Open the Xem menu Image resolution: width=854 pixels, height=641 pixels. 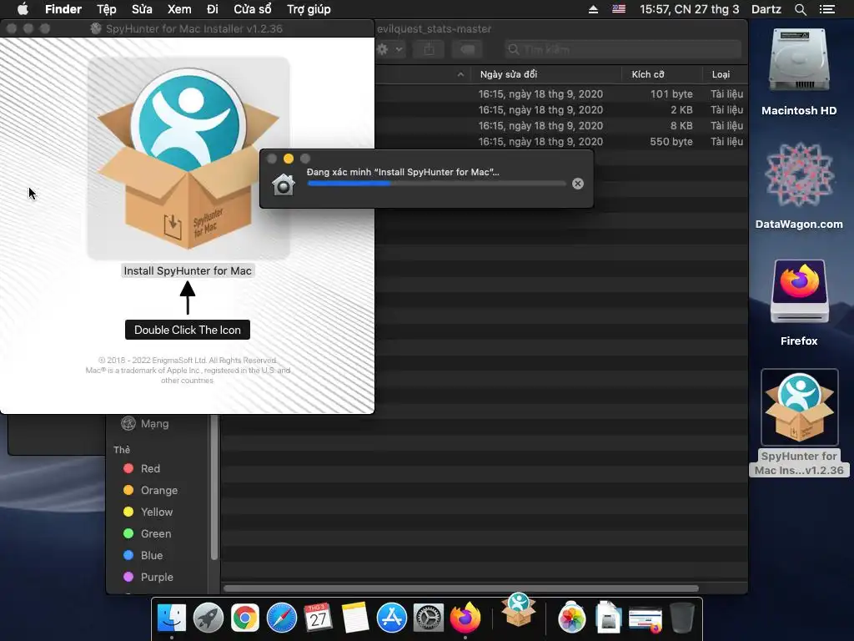click(179, 9)
